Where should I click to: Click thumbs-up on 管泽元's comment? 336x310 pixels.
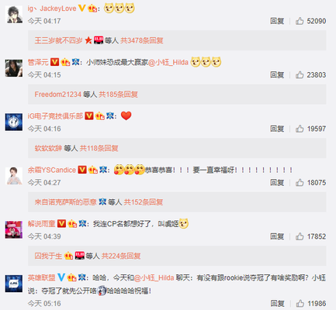tap(300, 75)
